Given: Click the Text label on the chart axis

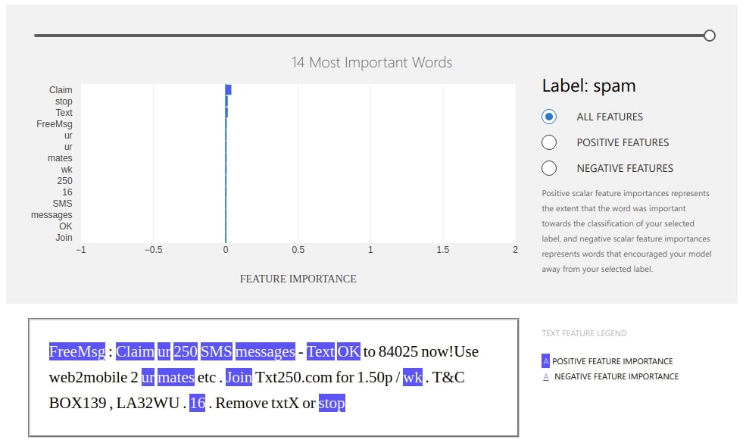Looking at the screenshot, I should pyautogui.click(x=64, y=112).
